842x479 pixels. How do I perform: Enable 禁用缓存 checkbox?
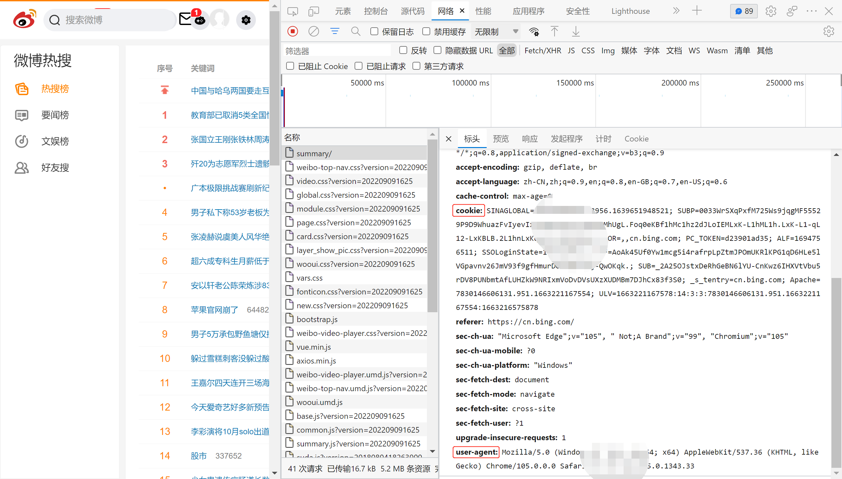(x=426, y=32)
